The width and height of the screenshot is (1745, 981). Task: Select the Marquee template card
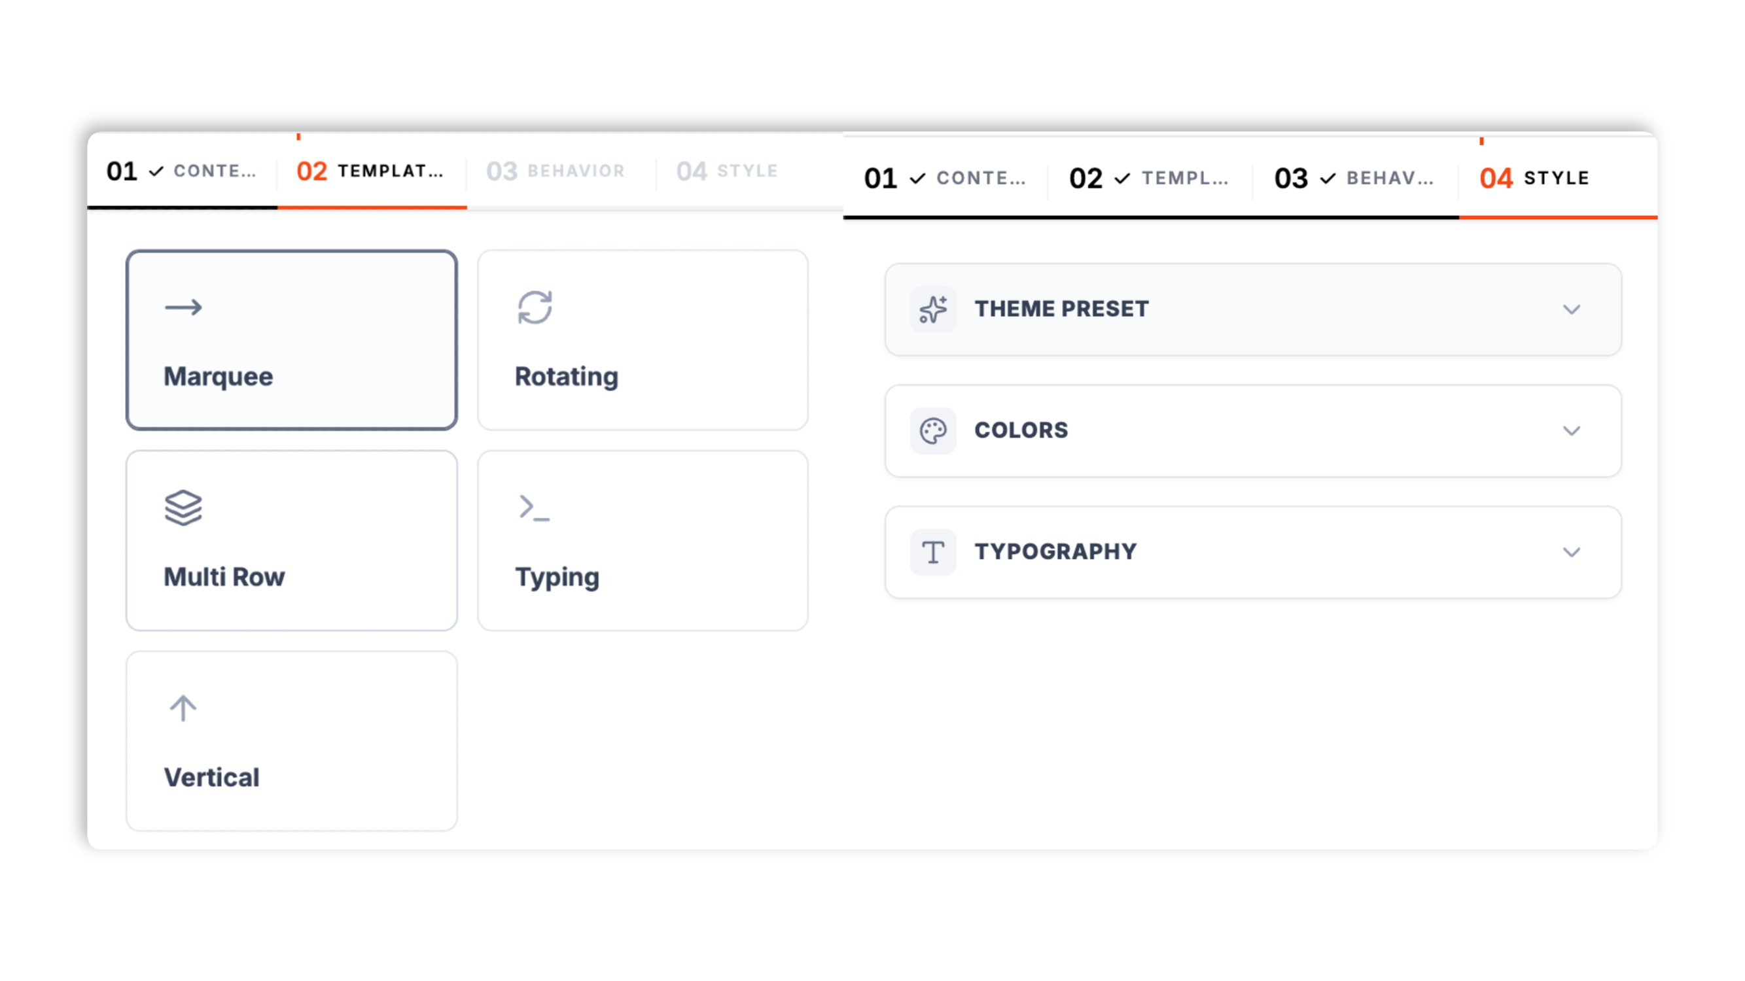[x=291, y=340]
